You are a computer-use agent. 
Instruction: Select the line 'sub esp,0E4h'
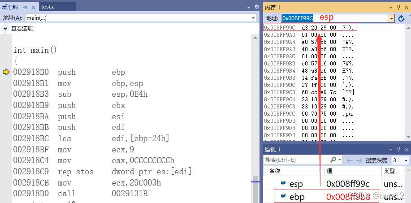point(80,94)
